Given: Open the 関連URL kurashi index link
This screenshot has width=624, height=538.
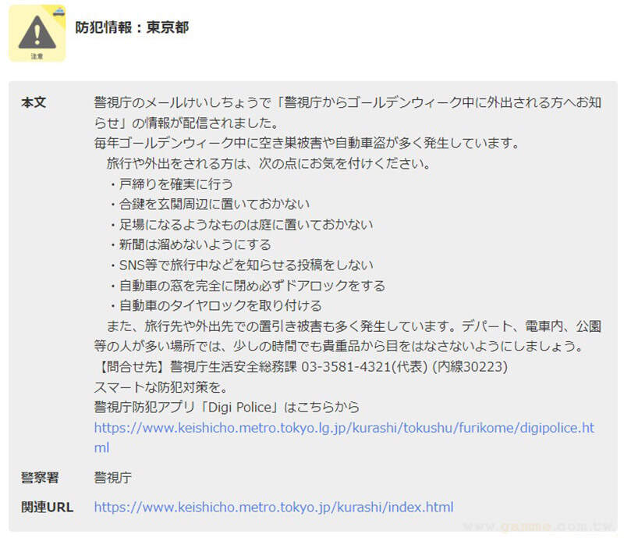Looking at the screenshot, I should point(274,507).
